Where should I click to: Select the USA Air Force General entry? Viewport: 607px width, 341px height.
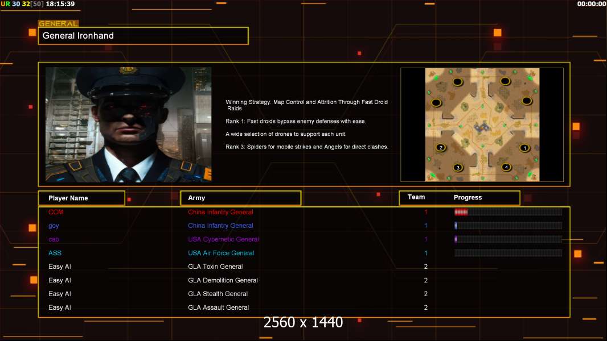point(221,253)
